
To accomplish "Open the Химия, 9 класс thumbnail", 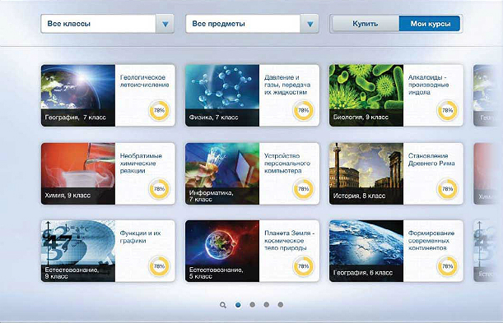I will (x=78, y=173).
